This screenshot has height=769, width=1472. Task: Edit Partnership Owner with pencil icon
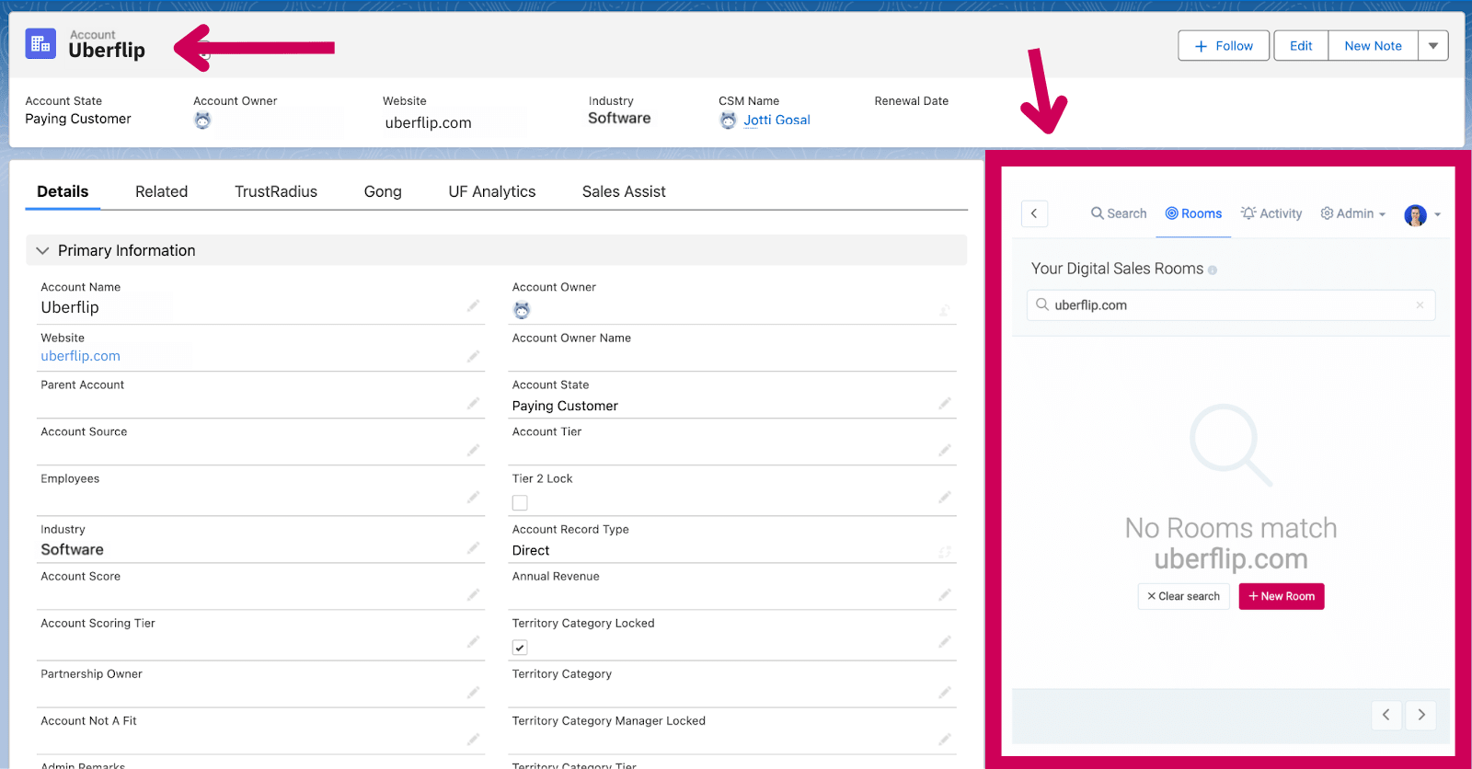click(473, 692)
